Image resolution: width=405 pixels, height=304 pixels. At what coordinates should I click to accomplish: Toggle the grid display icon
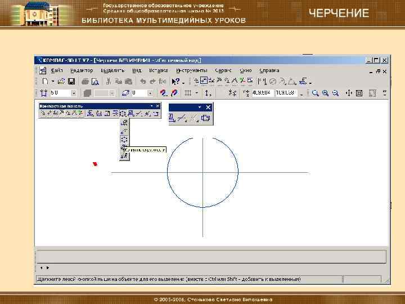tap(188, 93)
